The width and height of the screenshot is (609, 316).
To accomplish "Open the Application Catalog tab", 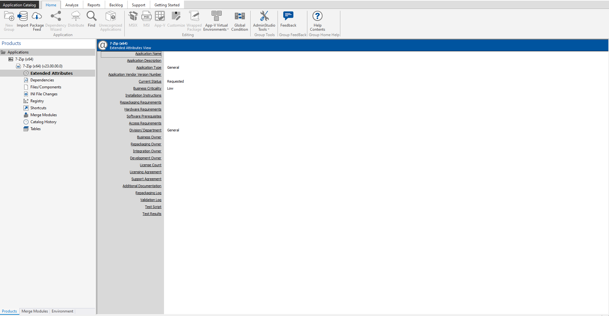I will (x=19, y=5).
